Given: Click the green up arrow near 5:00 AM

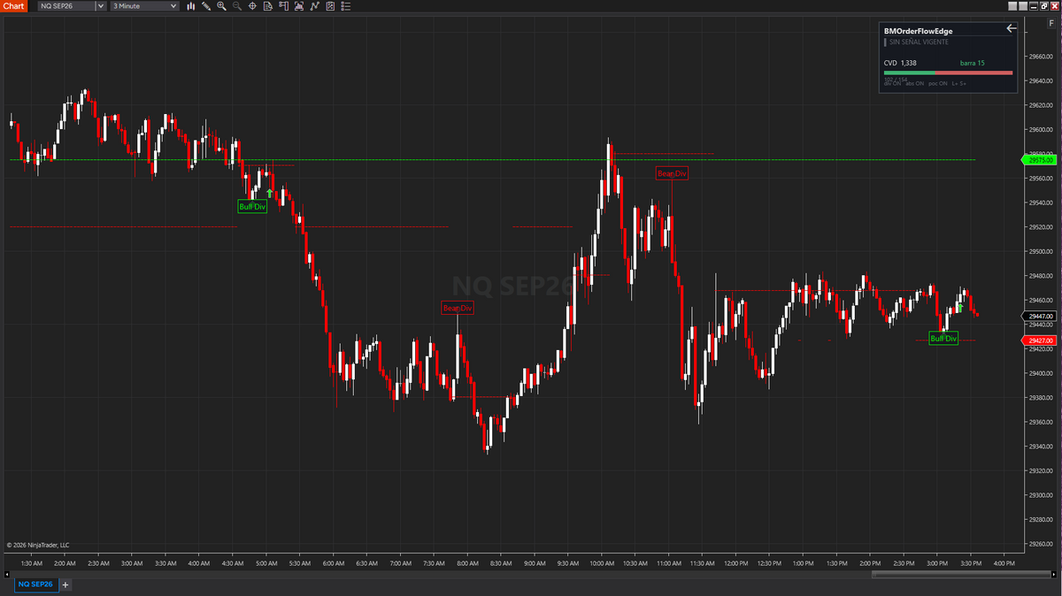Looking at the screenshot, I should click(270, 192).
